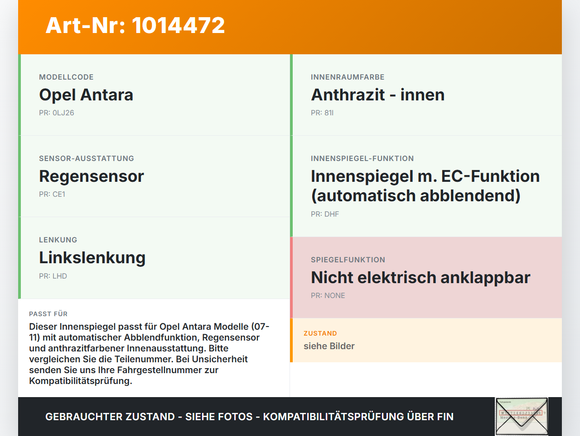Select the envelope stamp thumbnail image
This screenshot has height=436, width=580.
521,416
